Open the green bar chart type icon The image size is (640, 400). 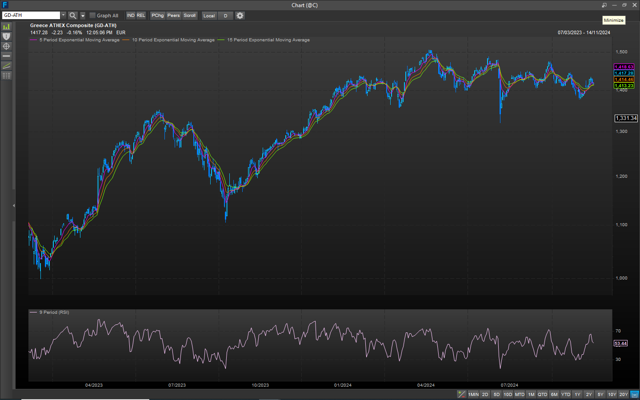pyautogui.click(x=6, y=27)
